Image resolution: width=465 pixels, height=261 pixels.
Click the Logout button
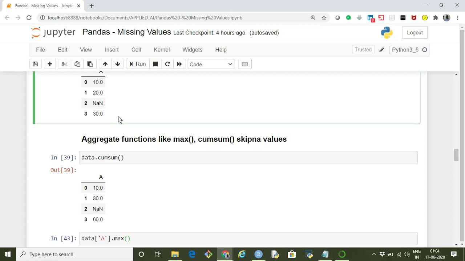[x=415, y=33]
